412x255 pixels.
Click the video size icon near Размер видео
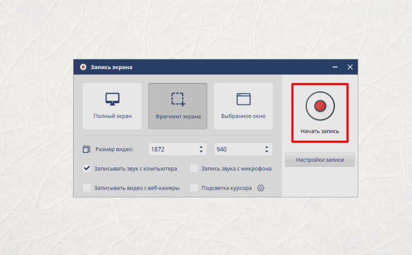pos(87,149)
